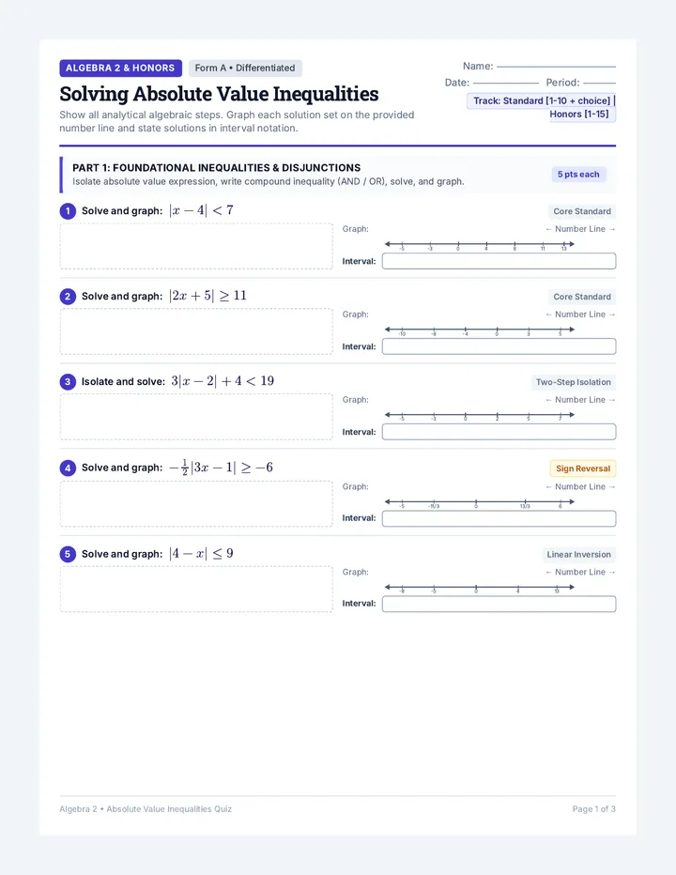The height and width of the screenshot is (875, 676).
Task: Click the Sign Reversal tag
Action: tap(583, 468)
